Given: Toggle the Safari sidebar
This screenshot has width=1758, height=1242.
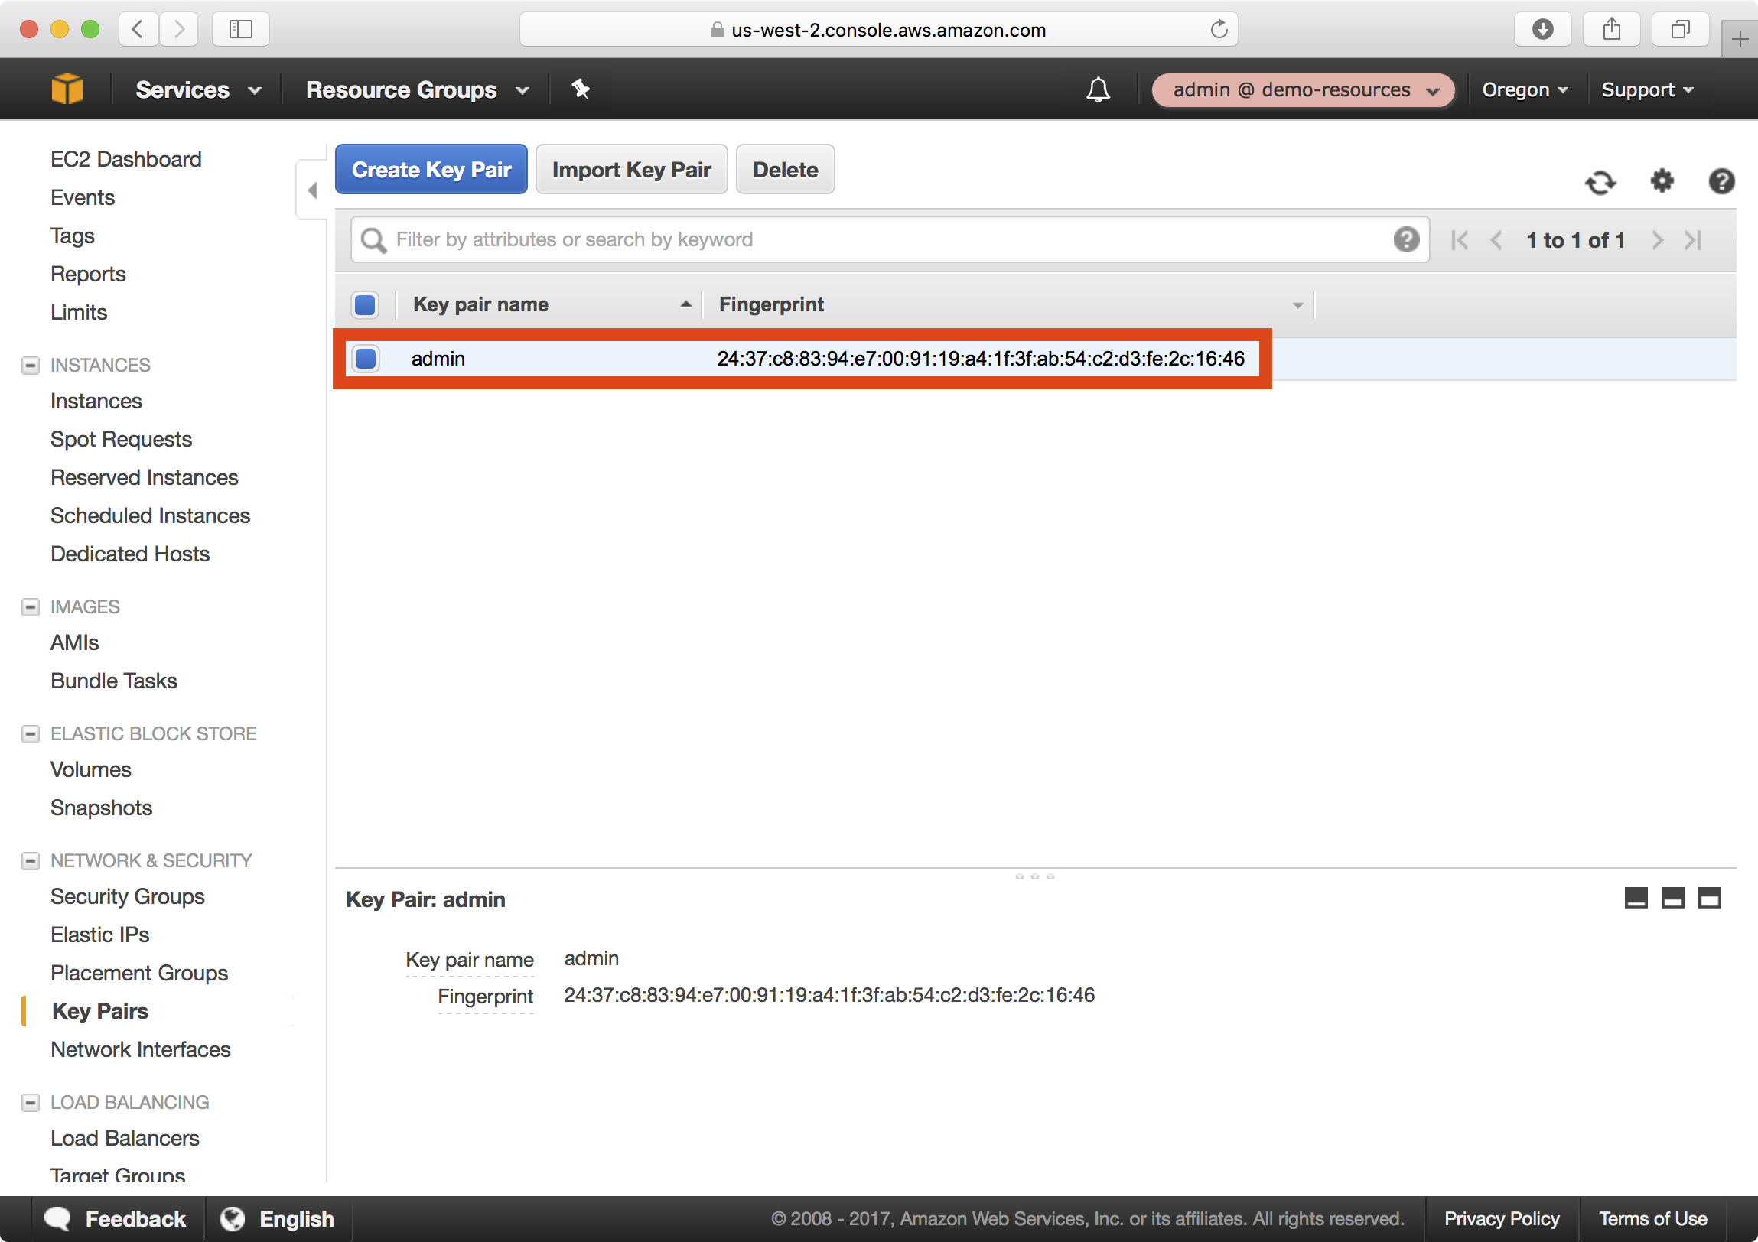Looking at the screenshot, I should pos(240,29).
